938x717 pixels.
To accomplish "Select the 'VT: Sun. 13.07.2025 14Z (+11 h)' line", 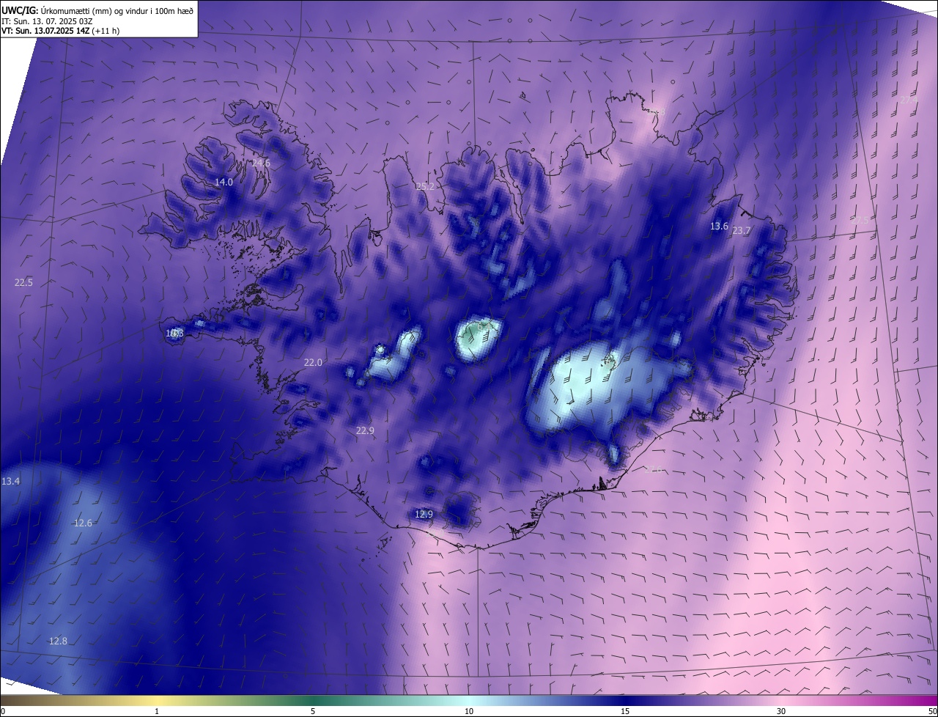I will [60, 31].
